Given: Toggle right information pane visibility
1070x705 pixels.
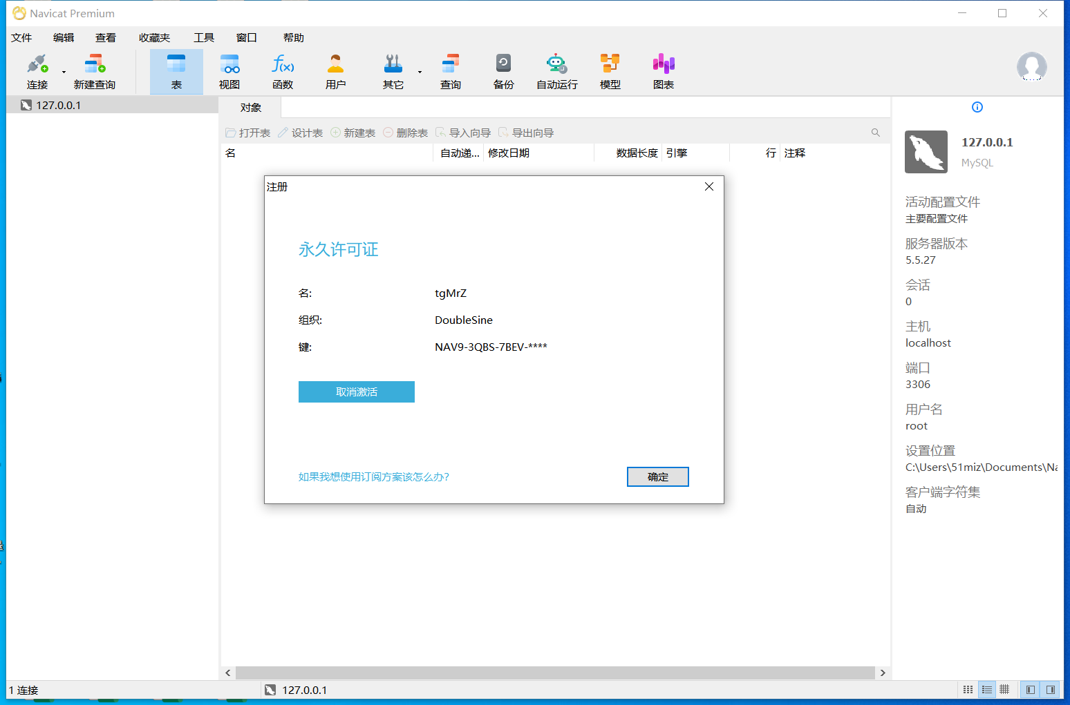Looking at the screenshot, I should click(x=1051, y=689).
